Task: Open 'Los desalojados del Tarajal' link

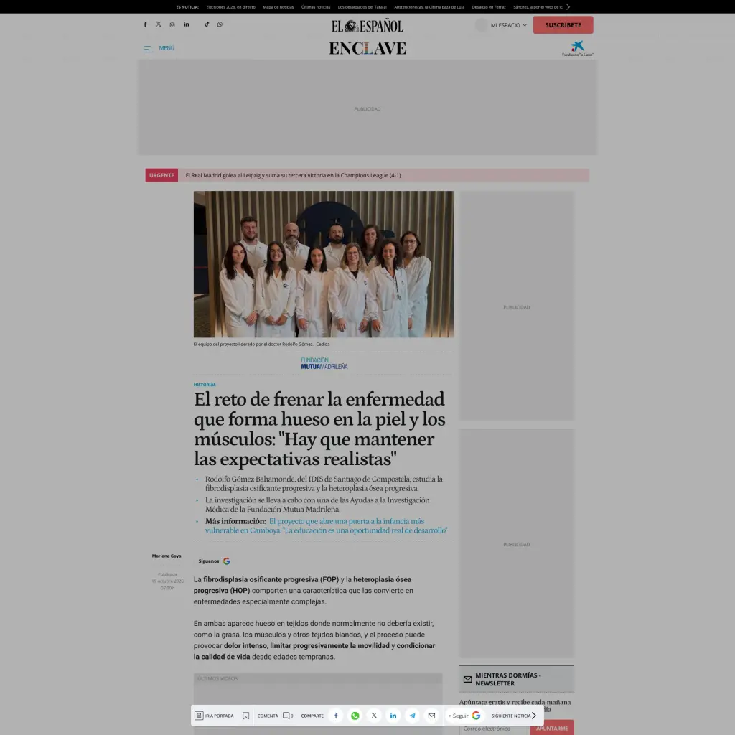Action: (x=362, y=7)
